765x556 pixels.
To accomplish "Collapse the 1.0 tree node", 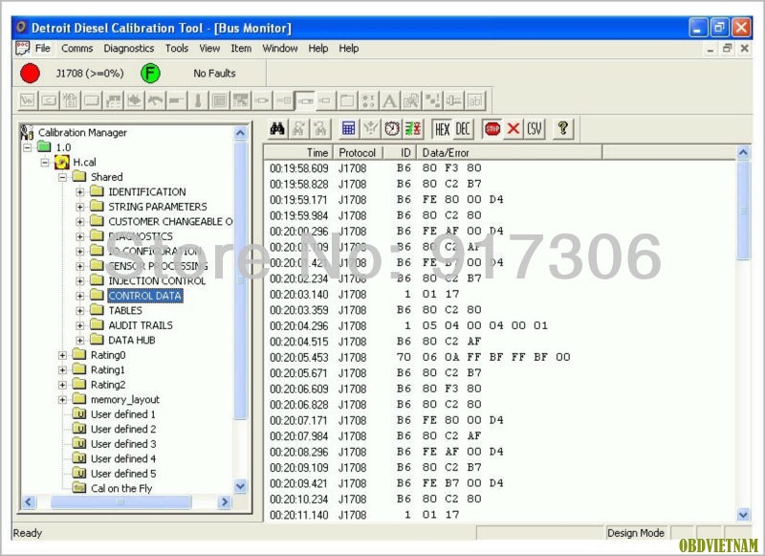I will [x=28, y=147].
